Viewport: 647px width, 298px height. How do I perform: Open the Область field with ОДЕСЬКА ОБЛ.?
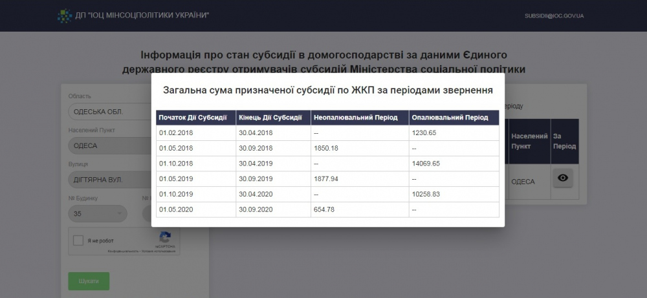(x=109, y=111)
